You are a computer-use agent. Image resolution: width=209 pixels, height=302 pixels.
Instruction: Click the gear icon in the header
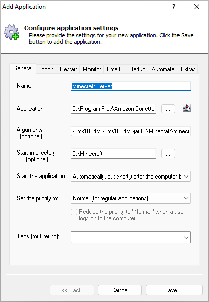tap(11, 32)
